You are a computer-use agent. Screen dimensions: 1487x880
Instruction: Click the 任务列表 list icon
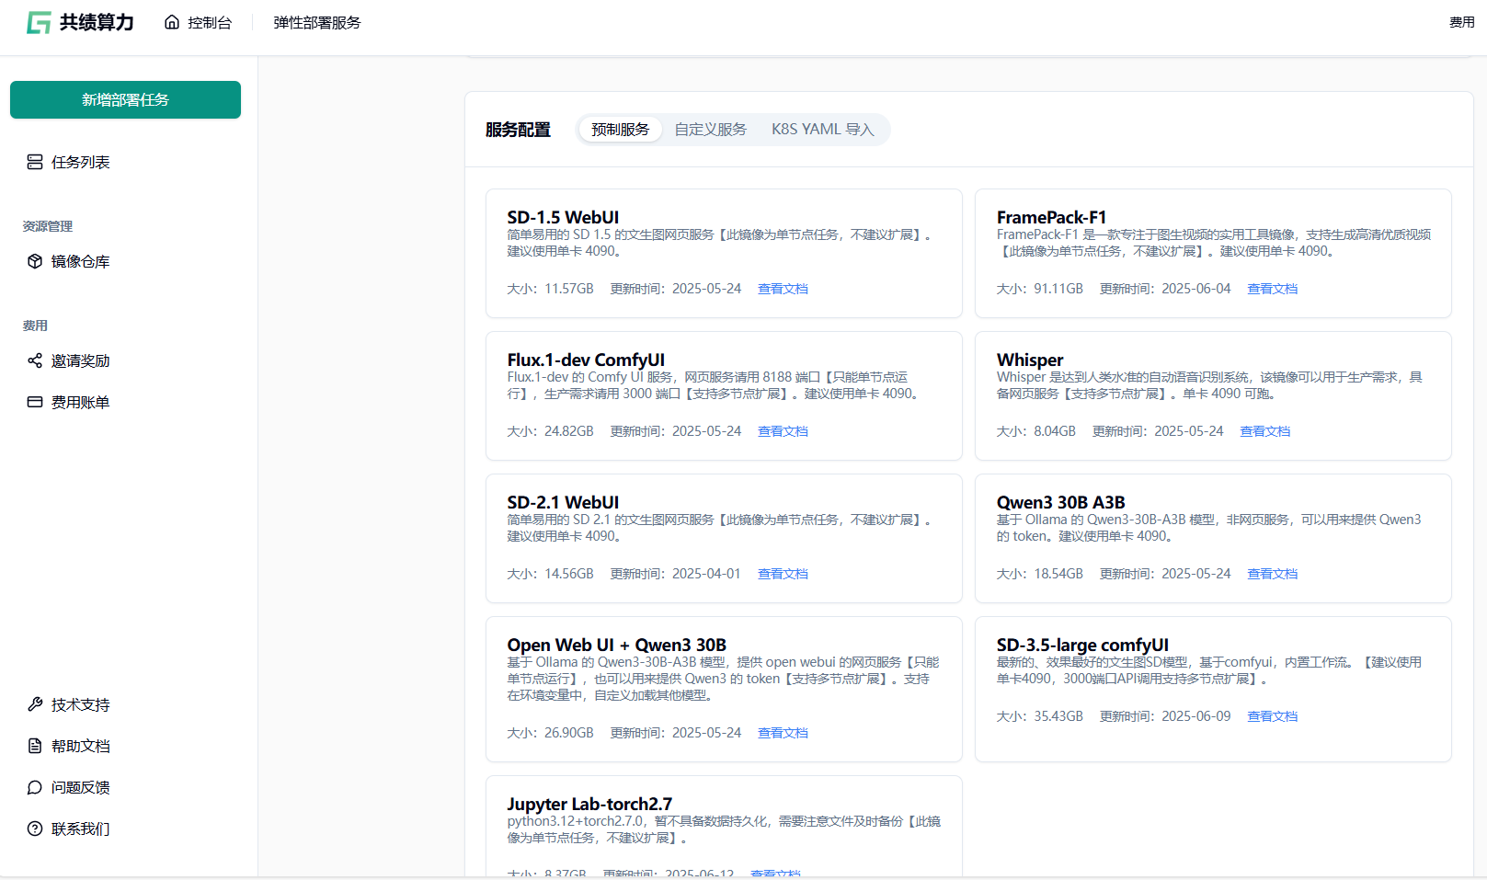(x=35, y=162)
